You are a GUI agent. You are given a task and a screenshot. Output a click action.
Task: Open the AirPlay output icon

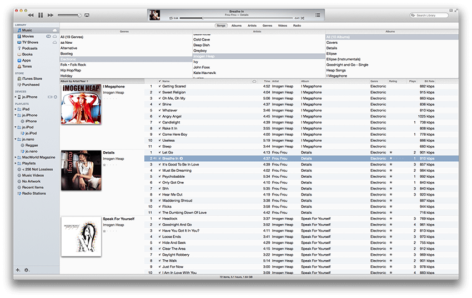pos(87,15)
